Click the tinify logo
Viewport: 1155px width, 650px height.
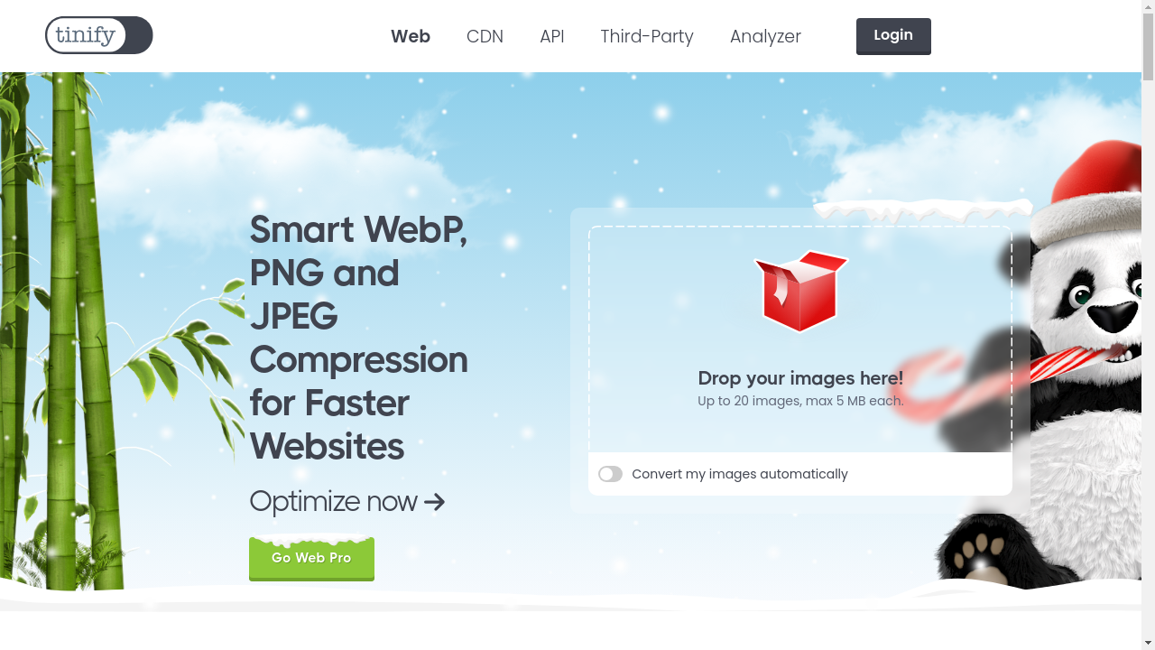(x=99, y=35)
